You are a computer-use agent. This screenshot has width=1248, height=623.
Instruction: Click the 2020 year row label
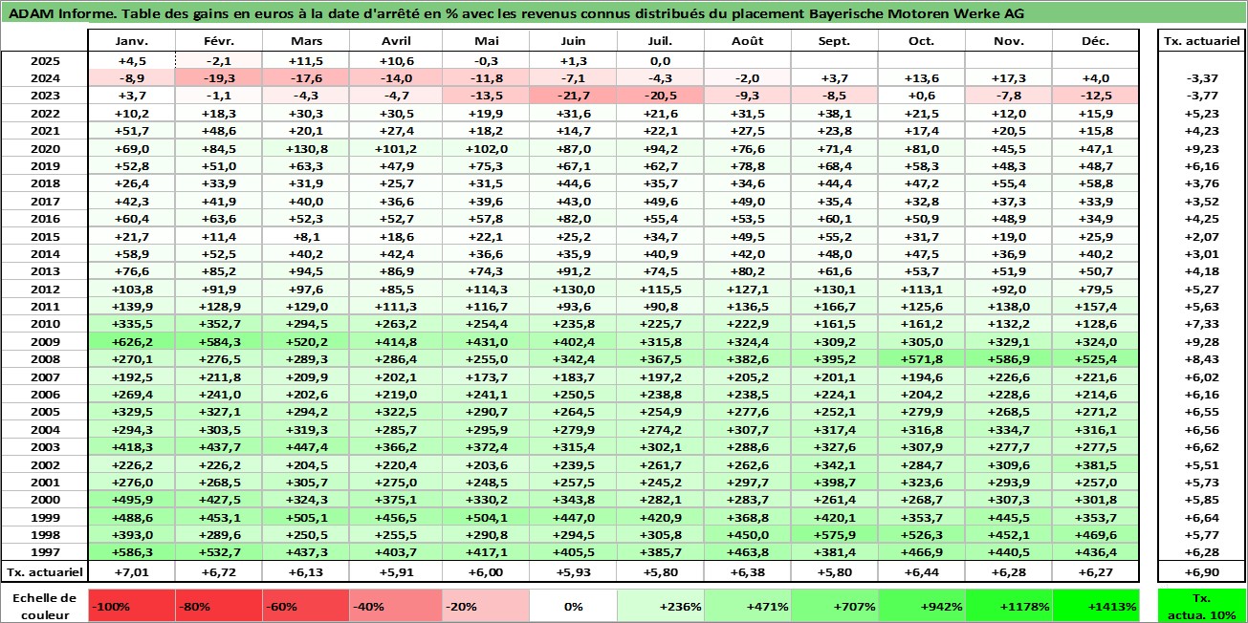[45, 148]
